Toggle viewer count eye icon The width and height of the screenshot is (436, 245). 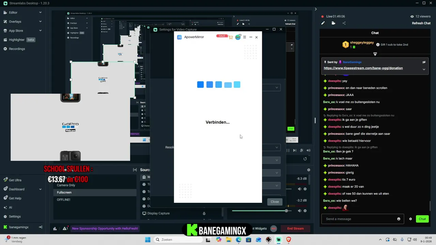[412, 16]
